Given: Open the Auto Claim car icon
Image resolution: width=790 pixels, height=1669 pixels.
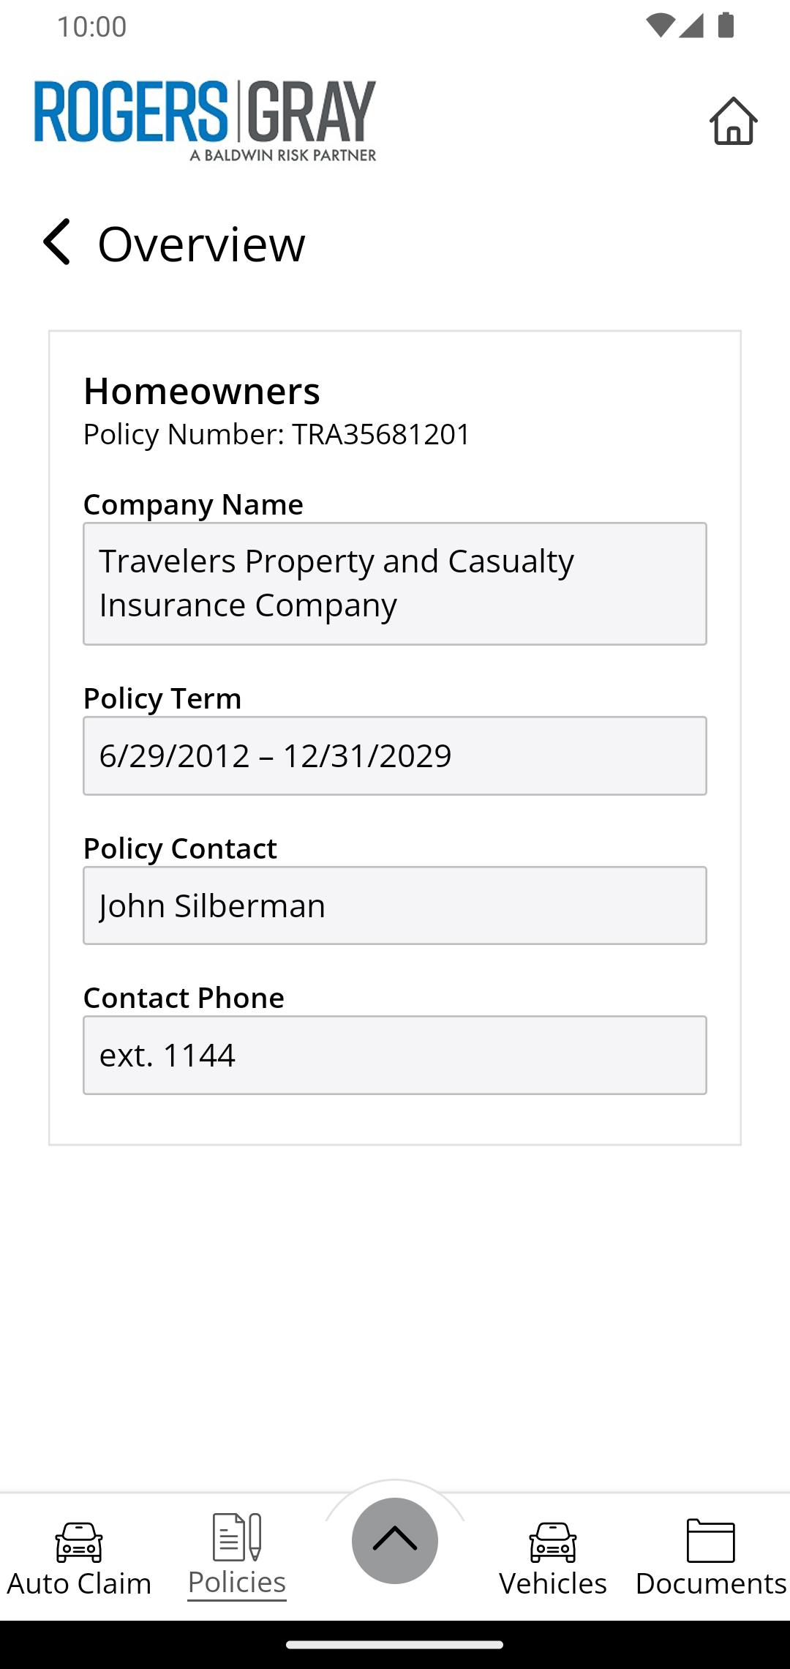Looking at the screenshot, I should point(79,1541).
